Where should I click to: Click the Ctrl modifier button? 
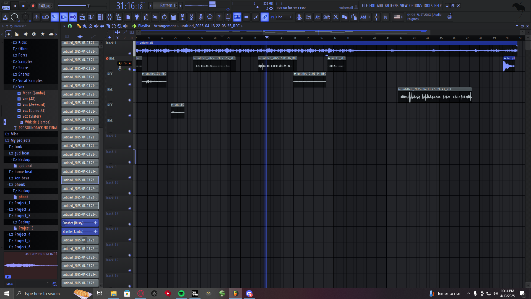[x=308, y=17]
